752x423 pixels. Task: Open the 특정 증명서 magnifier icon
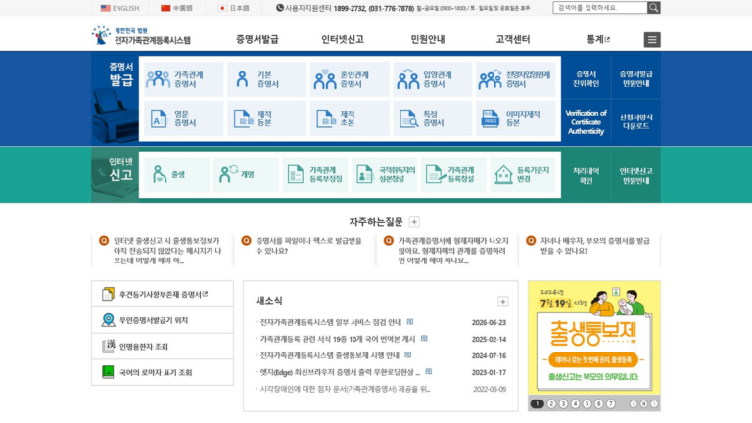click(408, 118)
